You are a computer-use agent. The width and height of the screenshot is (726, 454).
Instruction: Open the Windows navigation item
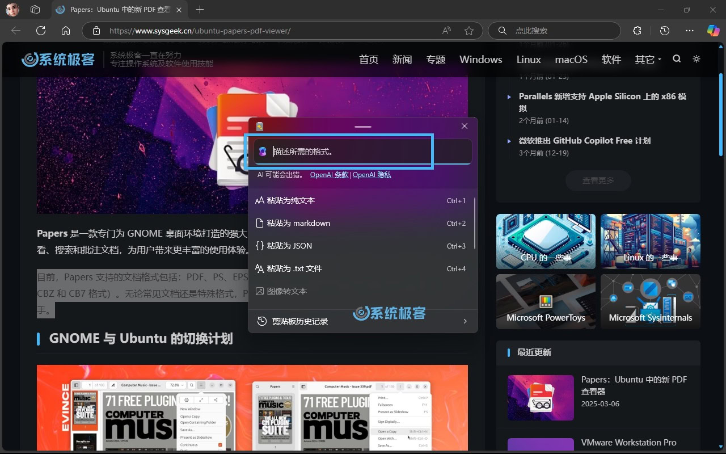coord(481,60)
